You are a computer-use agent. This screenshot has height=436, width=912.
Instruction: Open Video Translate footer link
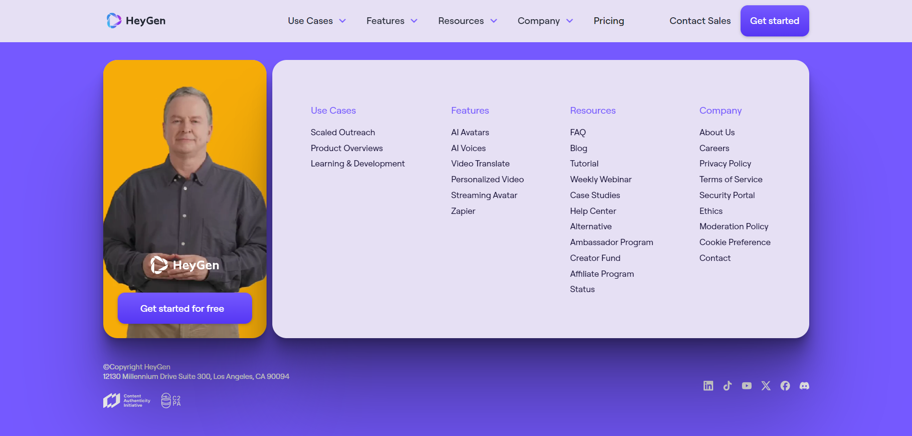tap(480, 164)
